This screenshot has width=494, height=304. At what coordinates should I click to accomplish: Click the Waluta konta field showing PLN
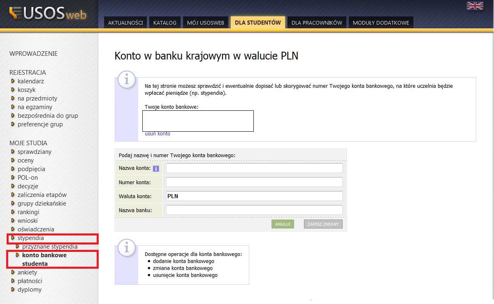tap(254, 196)
